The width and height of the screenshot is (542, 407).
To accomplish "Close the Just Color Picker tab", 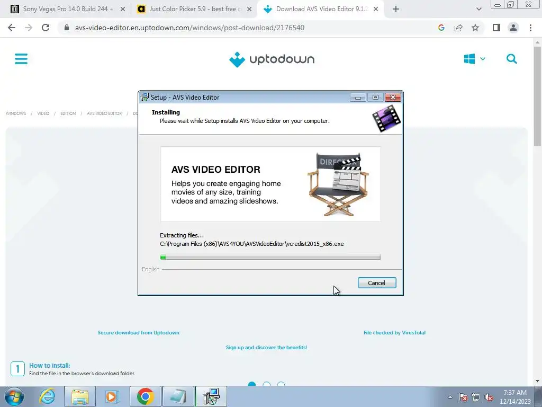I will point(249,10).
